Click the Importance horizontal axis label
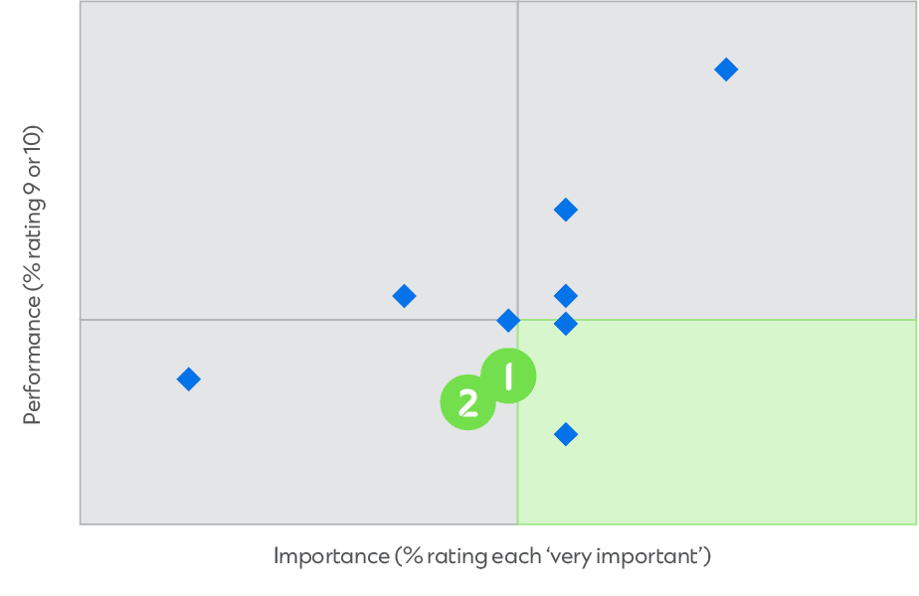 [492, 556]
